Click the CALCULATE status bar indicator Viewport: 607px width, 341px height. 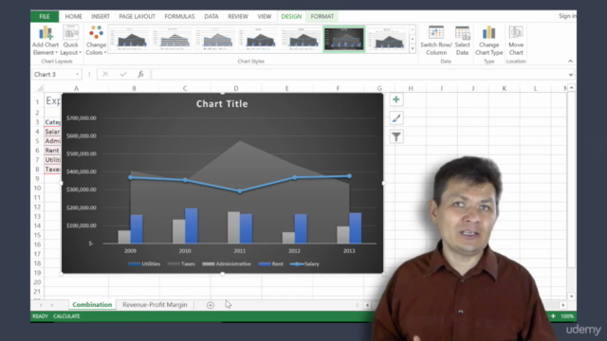click(66, 316)
